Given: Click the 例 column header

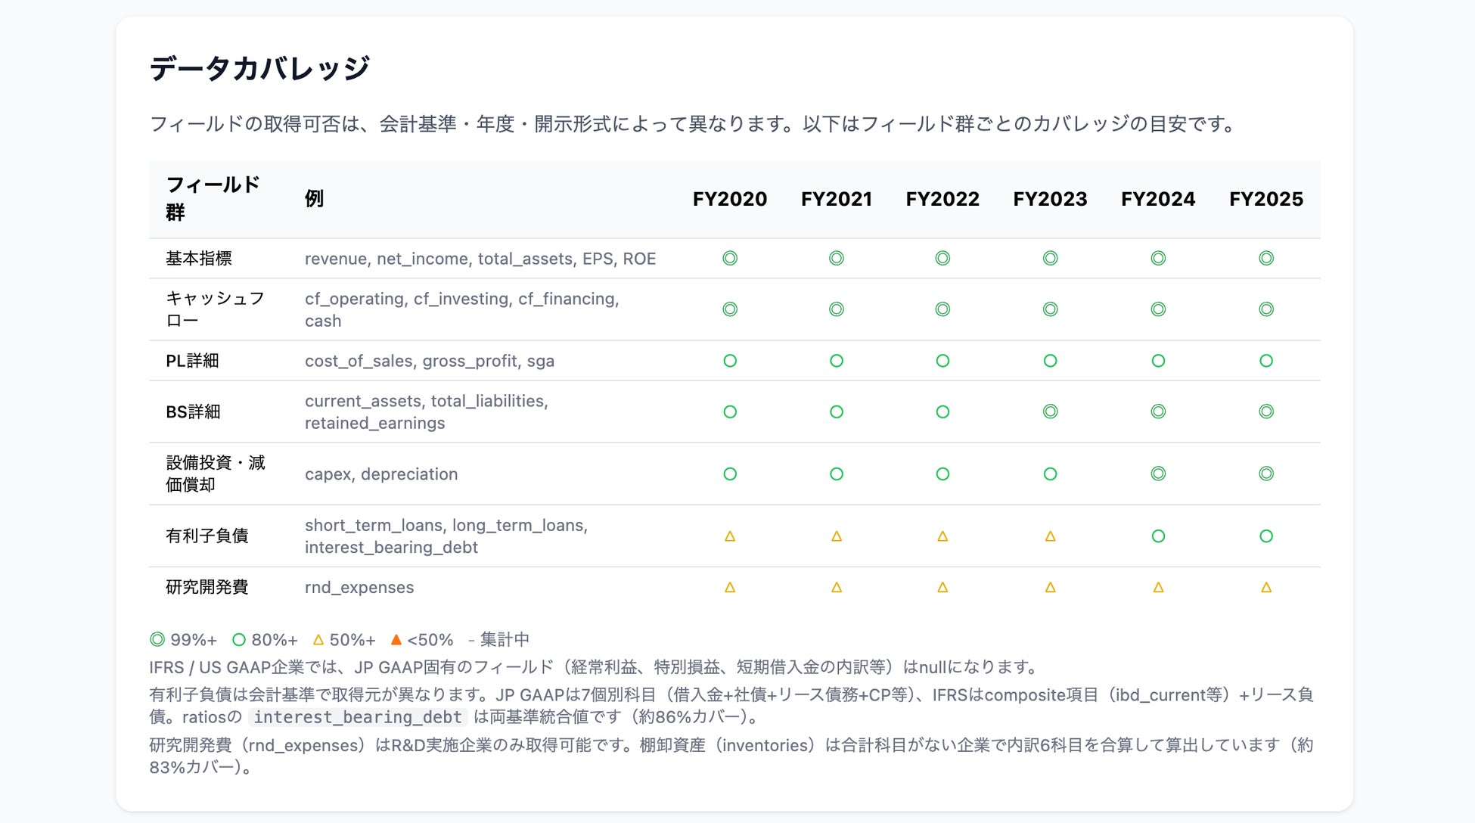Looking at the screenshot, I should coord(314,199).
